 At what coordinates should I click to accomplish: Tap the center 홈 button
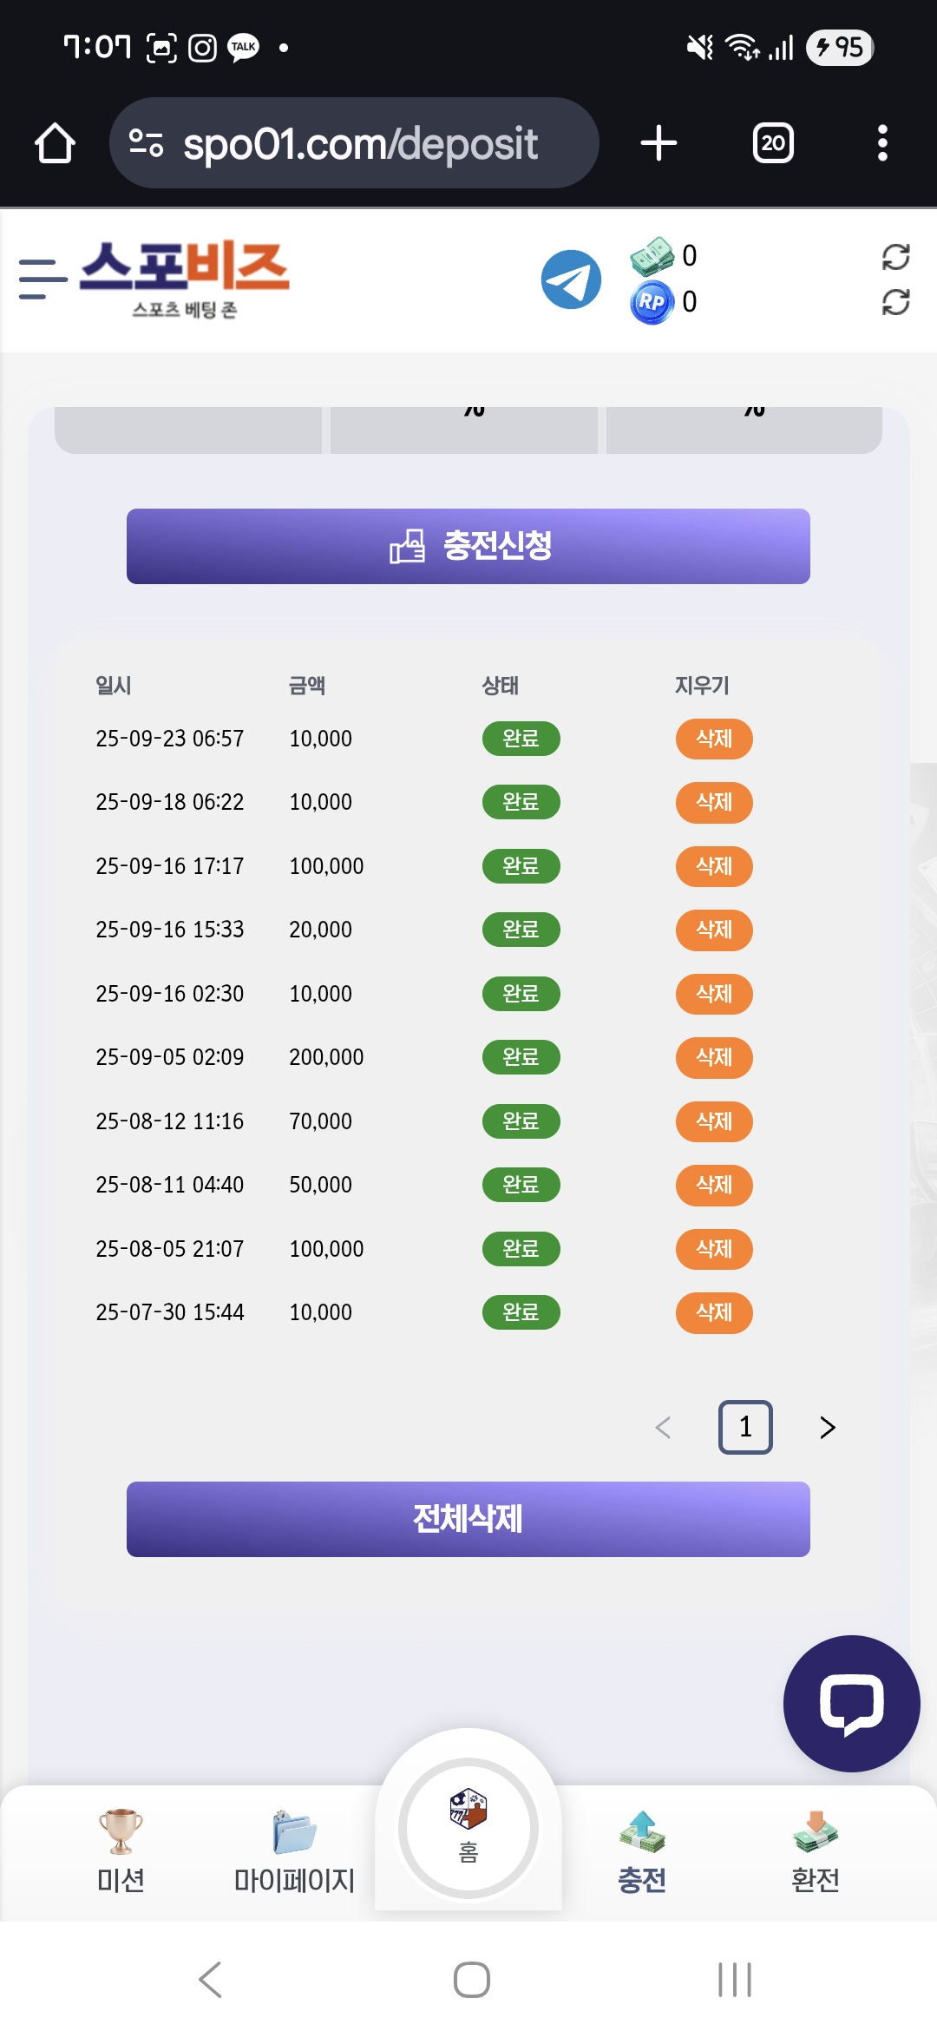pyautogui.click(x=468, y=1828)
